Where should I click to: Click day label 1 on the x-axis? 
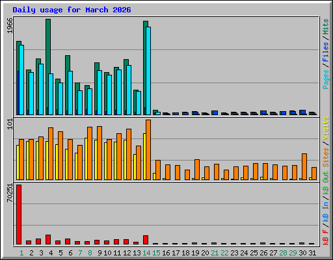click(21, 253)
